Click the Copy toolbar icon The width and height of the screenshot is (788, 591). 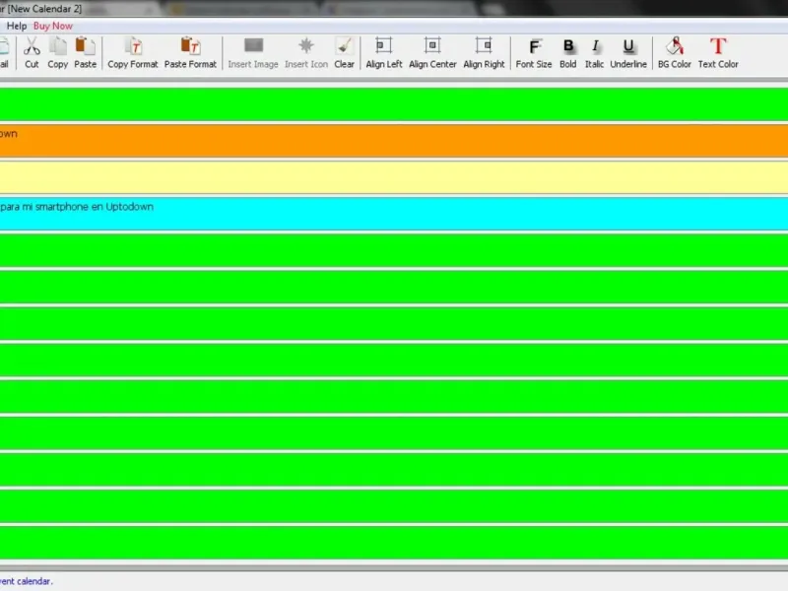(x=58, y=52)
